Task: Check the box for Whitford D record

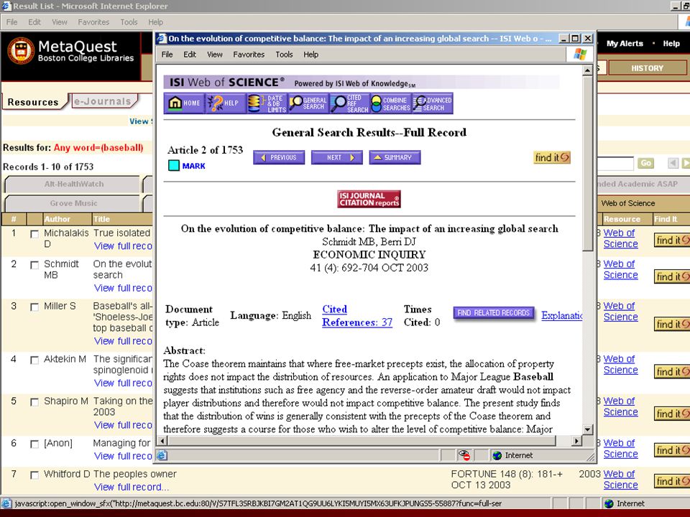Action: click(34, 475)
